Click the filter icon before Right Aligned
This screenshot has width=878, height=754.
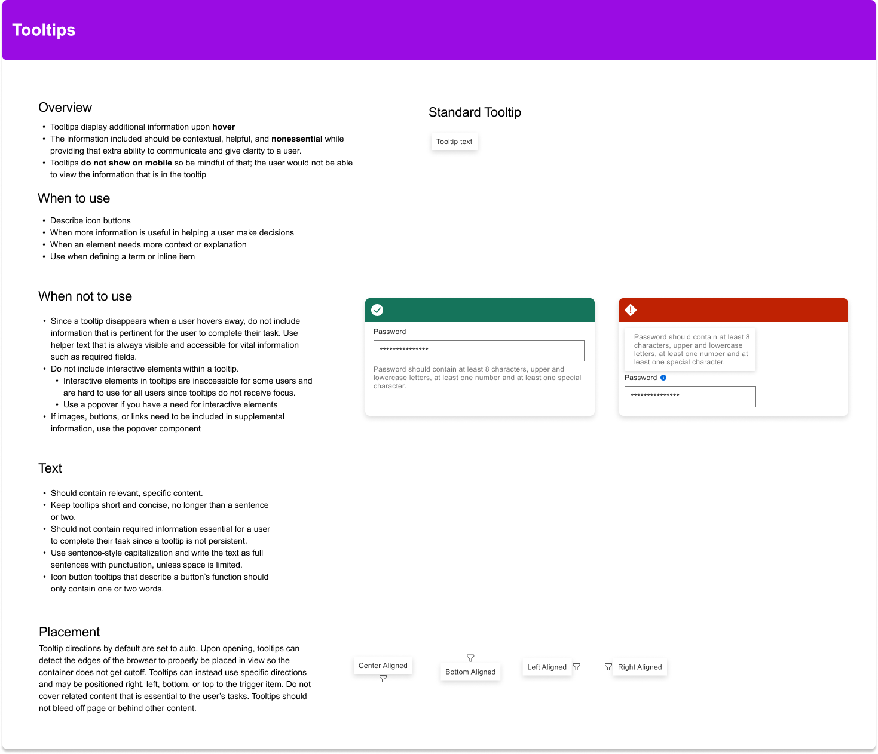608,667
